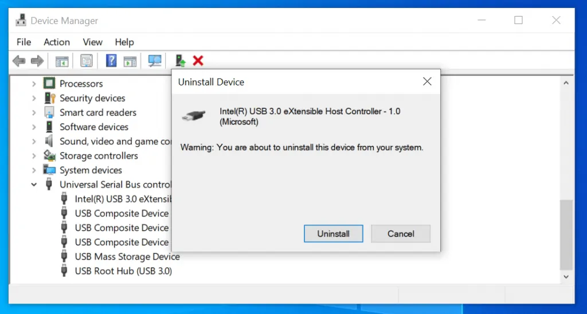
Task: Click Update device driver toolbar icon
Action: click(x=181, y=61)
